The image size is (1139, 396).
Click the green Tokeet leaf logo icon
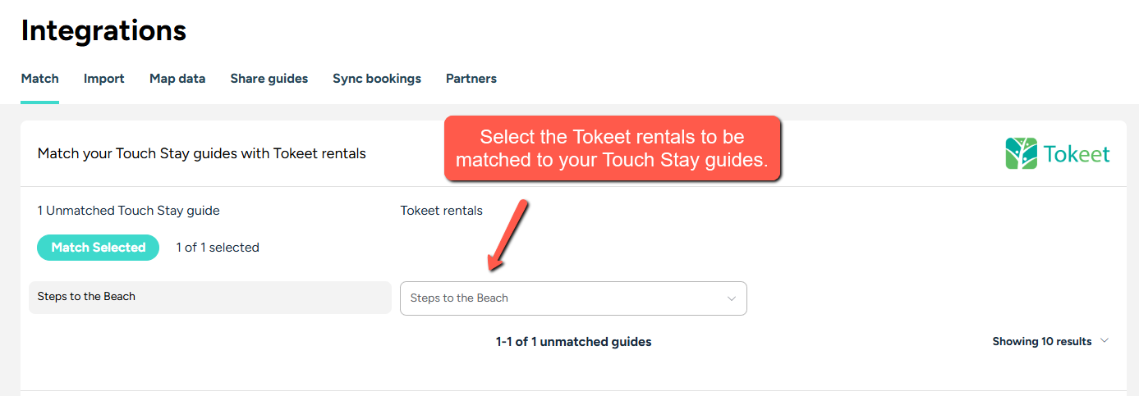tap(1022, 153)
